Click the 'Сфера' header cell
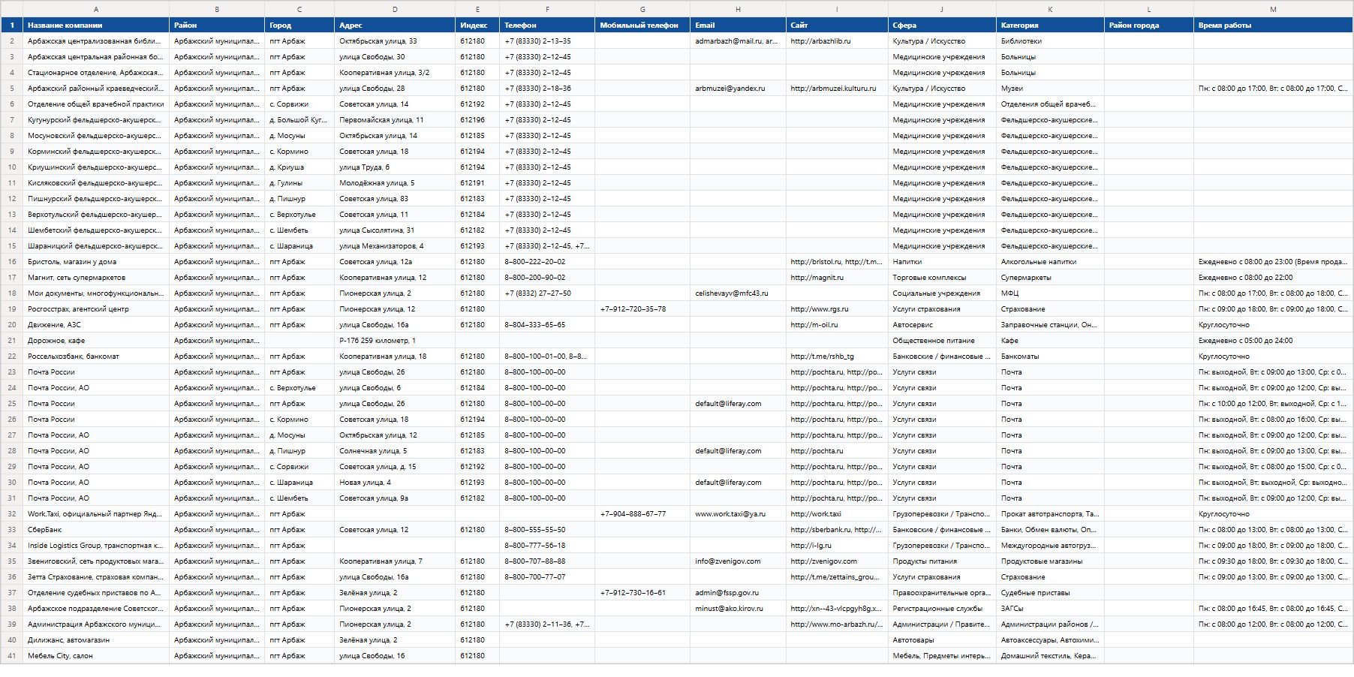 click(x=942, y=26)
